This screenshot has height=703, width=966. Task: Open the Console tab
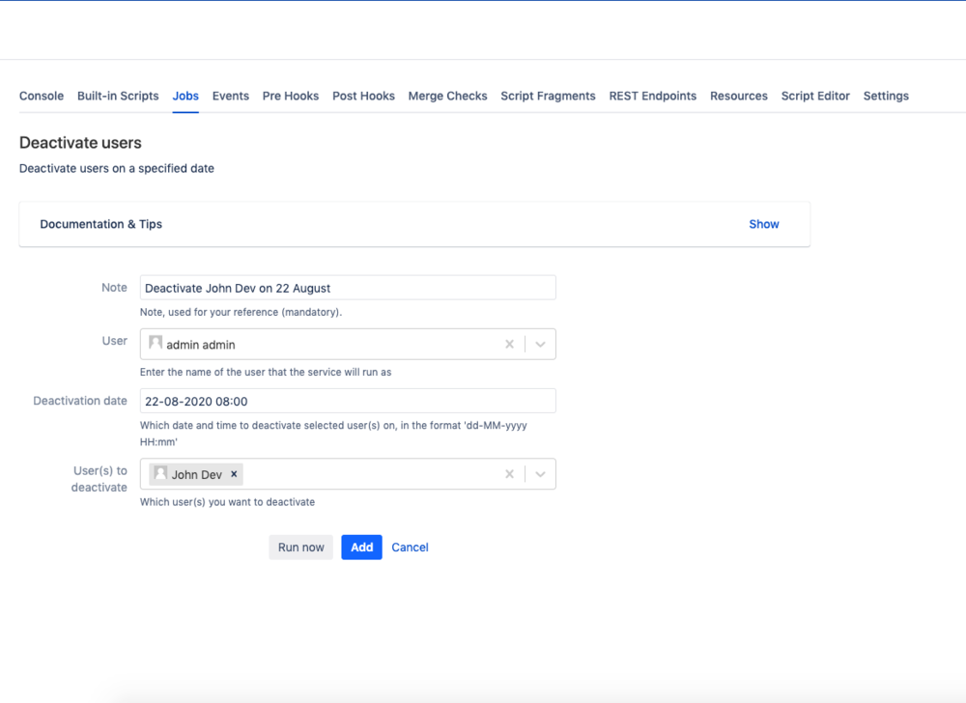tap(42, 96)
